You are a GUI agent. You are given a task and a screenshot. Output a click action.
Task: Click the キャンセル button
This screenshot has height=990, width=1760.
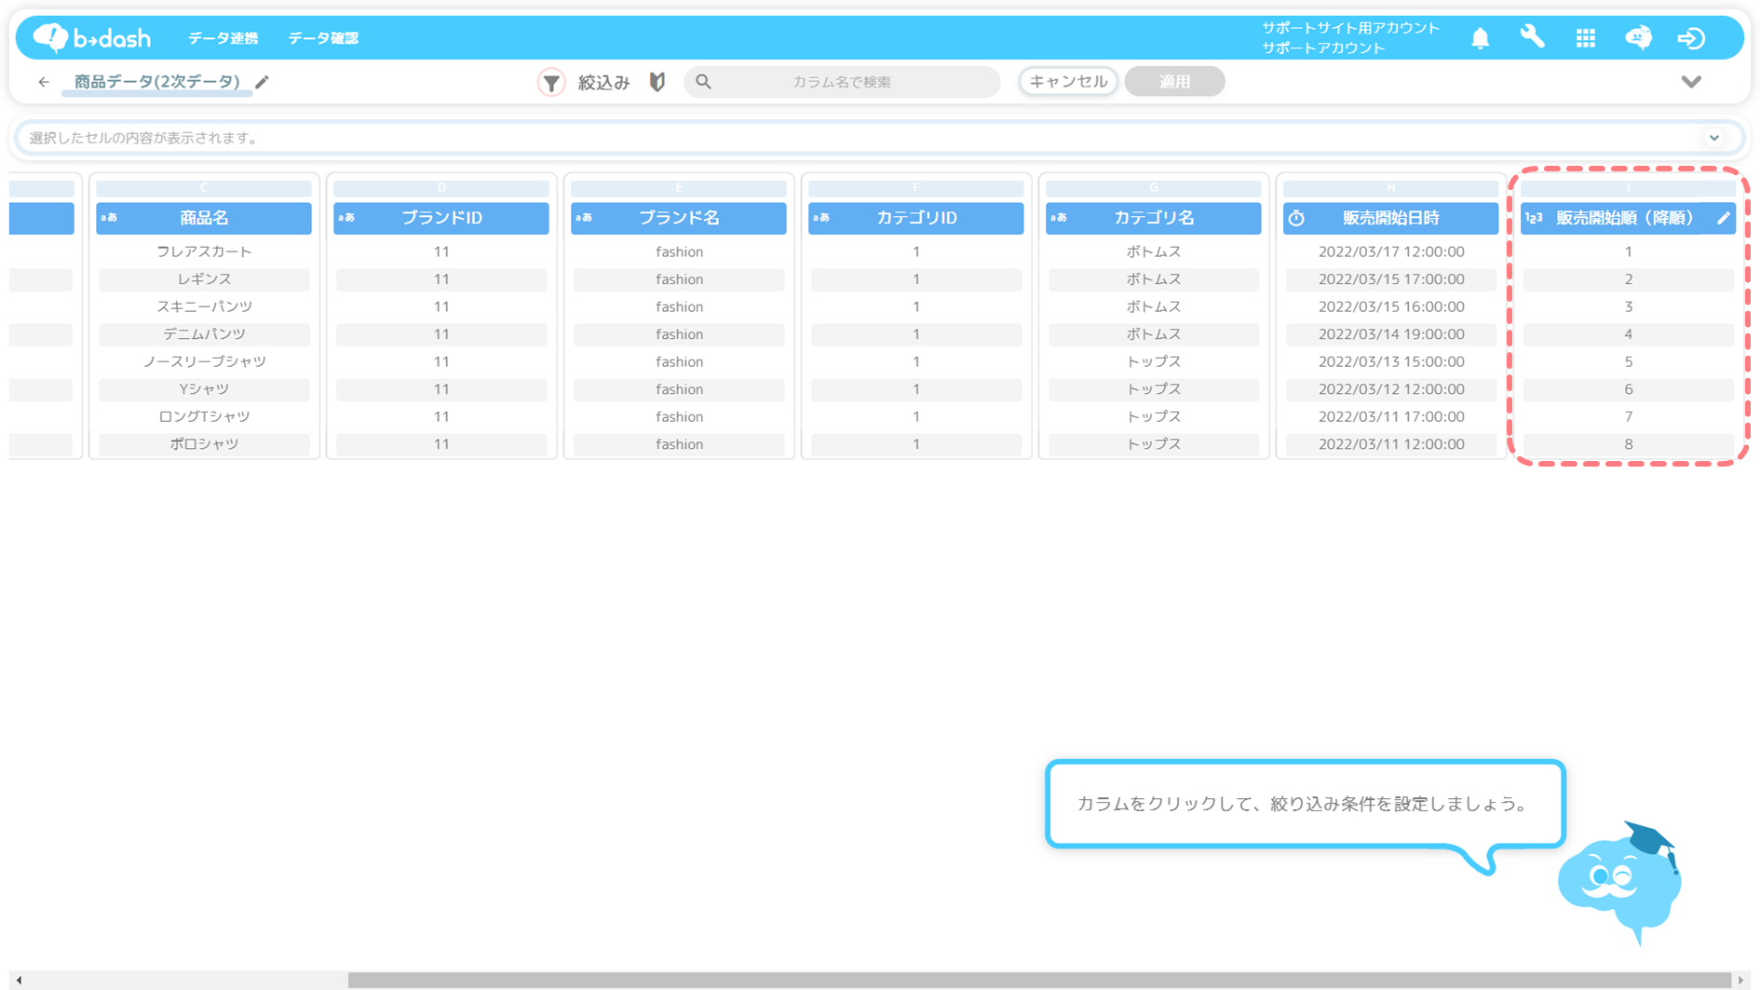click(x=1068, y=82)
